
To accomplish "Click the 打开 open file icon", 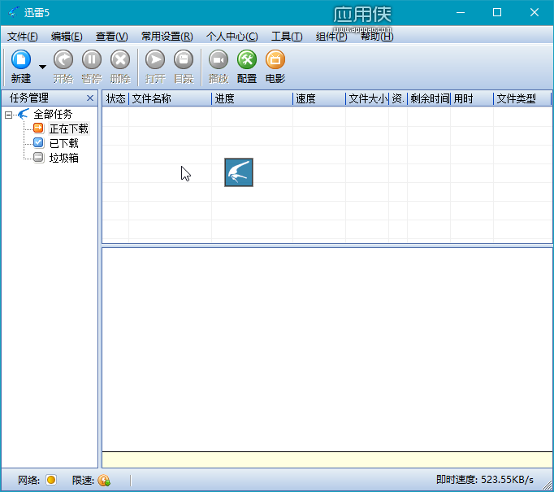I will click(x=155, y=59).
